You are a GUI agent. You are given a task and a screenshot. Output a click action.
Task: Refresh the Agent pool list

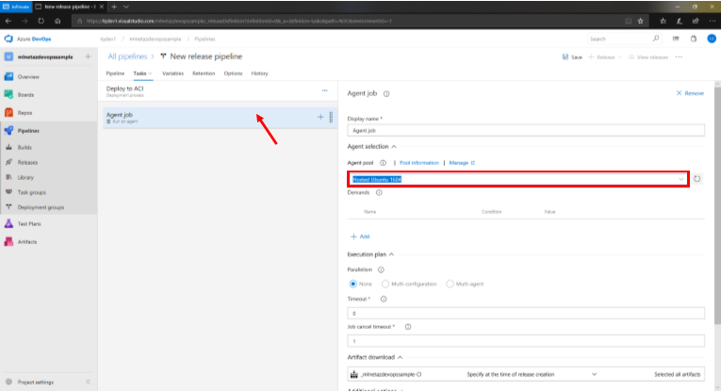(x=696, y=179)
